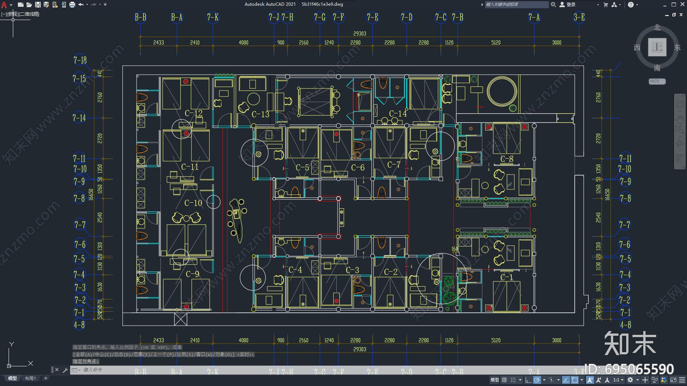687x386 pixels.
Task: Click the New drawing icon in quick access toolbar
Action: pyautogui.click(x=21, y=5)
